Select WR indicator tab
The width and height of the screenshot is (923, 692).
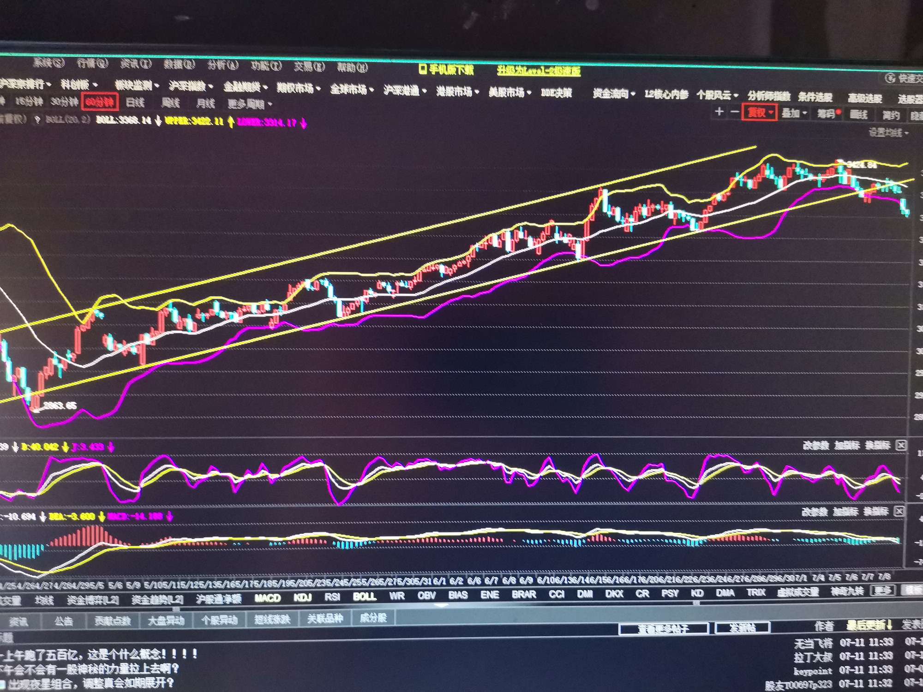tap(397, 596)
